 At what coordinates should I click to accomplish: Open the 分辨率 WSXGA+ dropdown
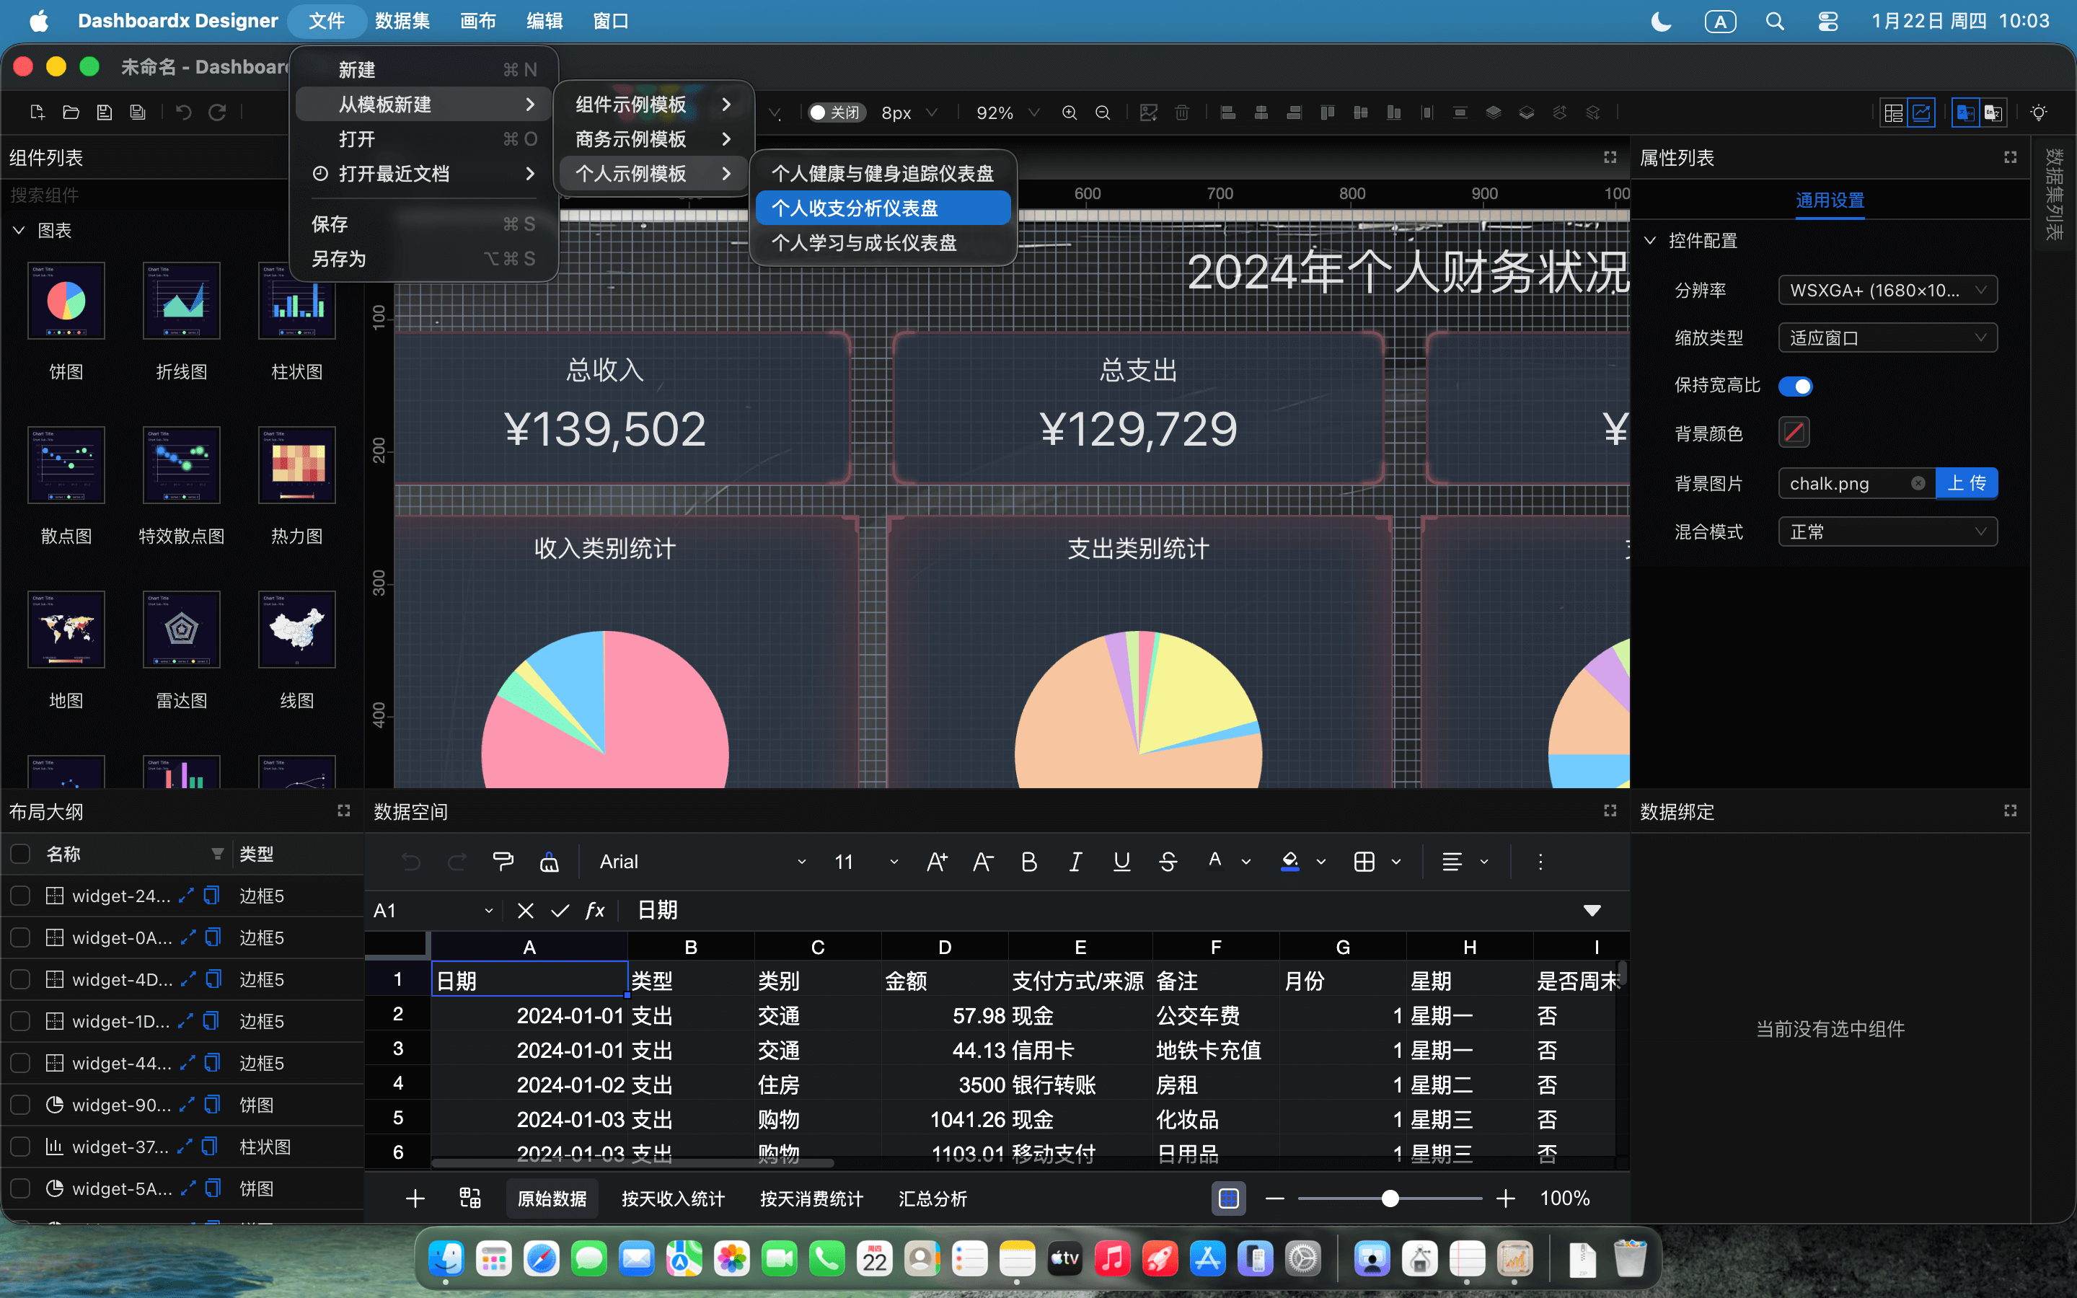click(1887, 290)
